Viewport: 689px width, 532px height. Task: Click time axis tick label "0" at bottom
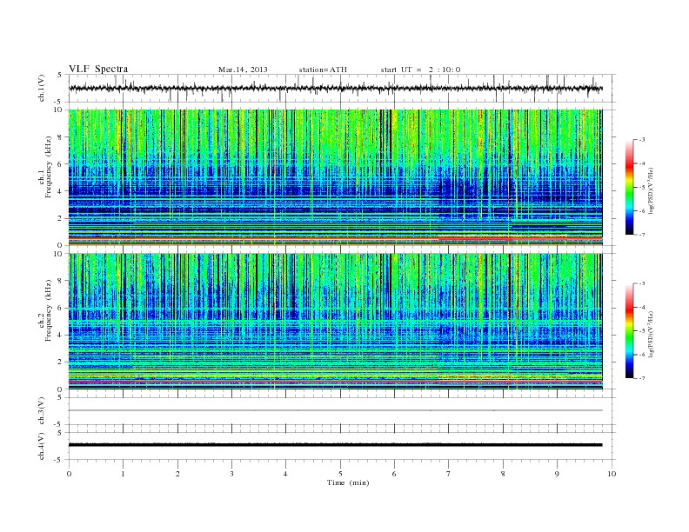click(x=69, y=474)
